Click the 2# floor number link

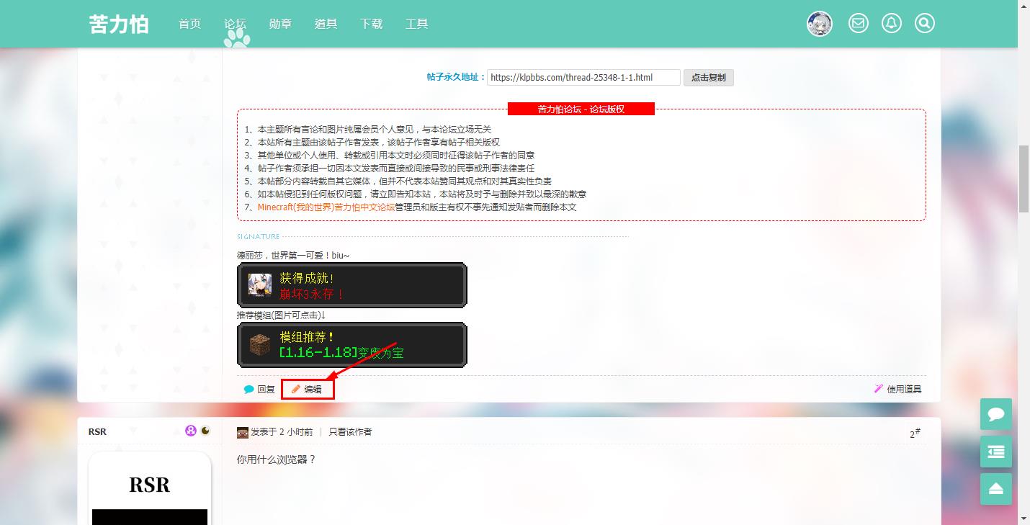click(915, 433)
